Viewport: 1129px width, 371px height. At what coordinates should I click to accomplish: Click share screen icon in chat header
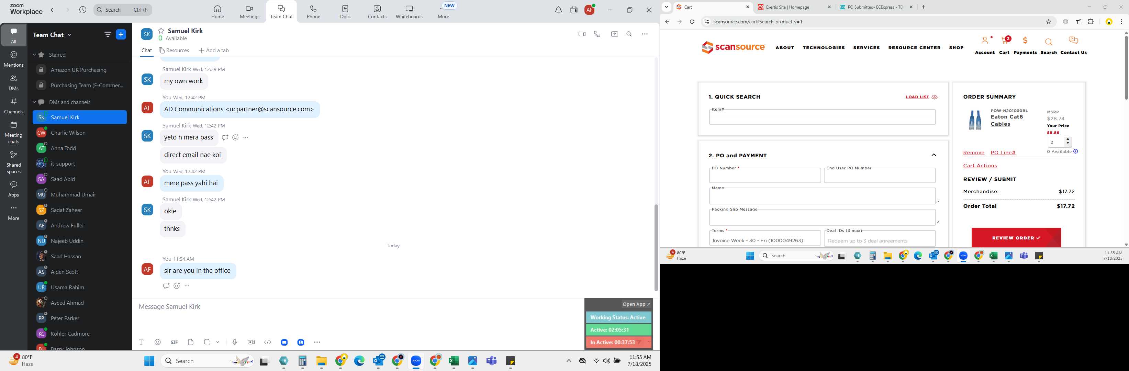click(614, 34)
